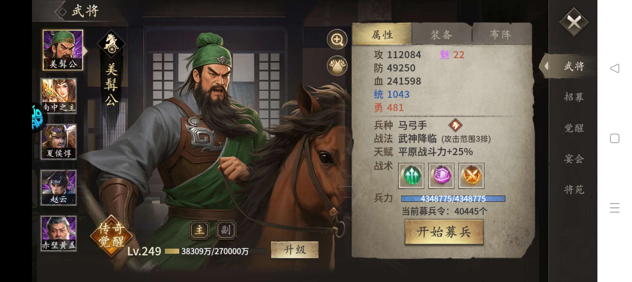Go back via the 武将 title arrow

tap(61, 11)
